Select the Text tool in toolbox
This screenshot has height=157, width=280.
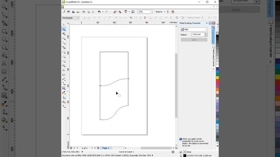[x=64, y=70]
